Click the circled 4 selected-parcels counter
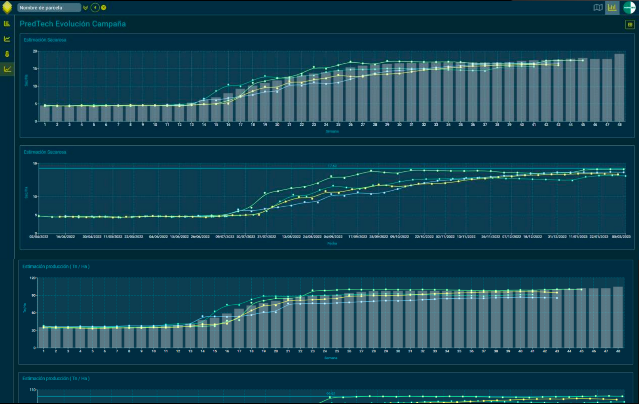 (x=95, y=7)
